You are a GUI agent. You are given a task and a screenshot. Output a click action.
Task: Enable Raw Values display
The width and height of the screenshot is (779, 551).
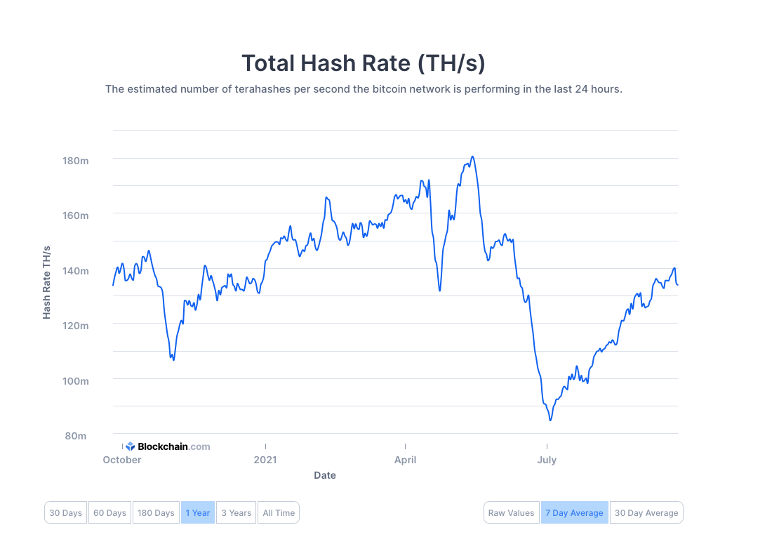coord(511,513)
